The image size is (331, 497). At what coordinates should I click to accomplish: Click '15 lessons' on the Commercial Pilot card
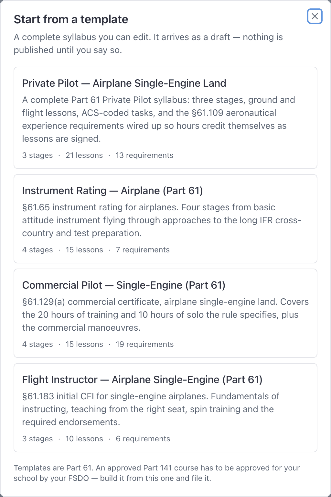(84, 344)
